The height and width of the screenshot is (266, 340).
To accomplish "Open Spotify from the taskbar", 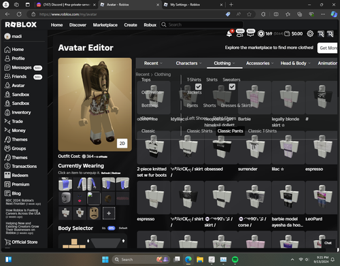I will click(235, 259).
